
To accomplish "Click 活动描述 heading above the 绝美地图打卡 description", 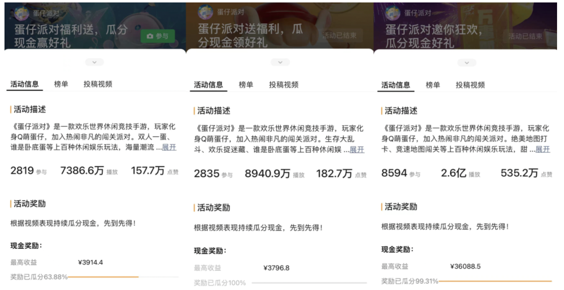I will click(x=400, y=111).
